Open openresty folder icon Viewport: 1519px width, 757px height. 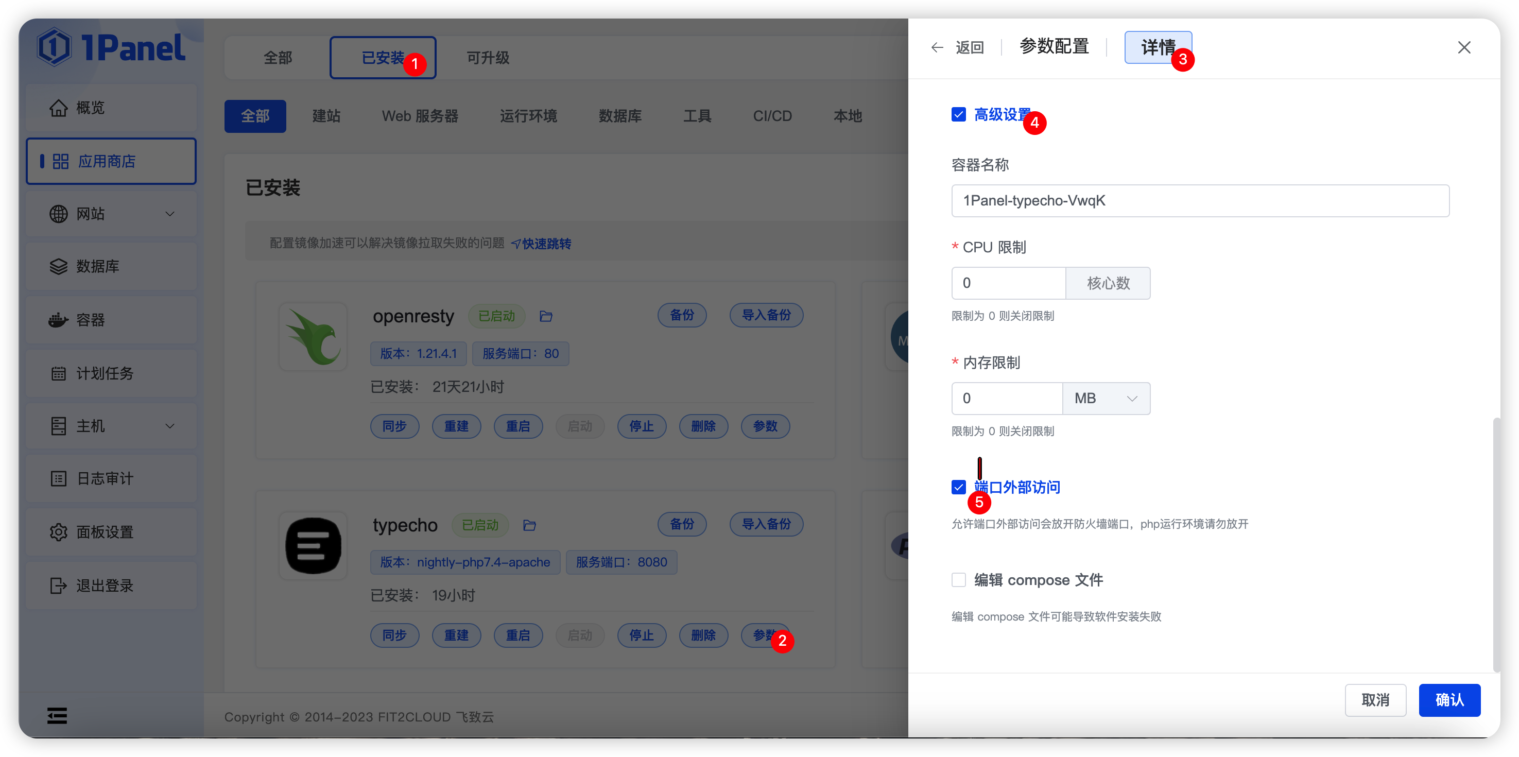546,317
